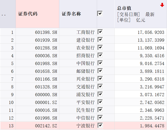The height and width of the screenshot is (130, 167).
Task: Click the row-number column header with dots
Action: point(8,14)
